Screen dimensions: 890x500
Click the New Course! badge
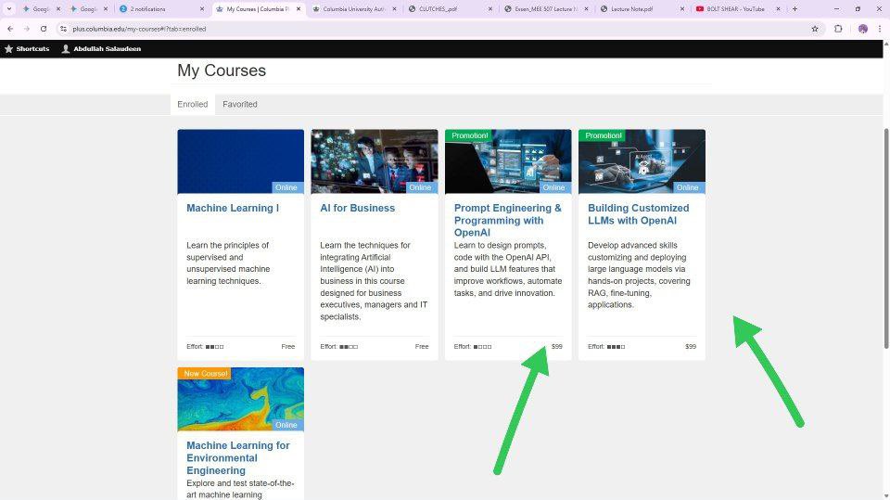205,373
